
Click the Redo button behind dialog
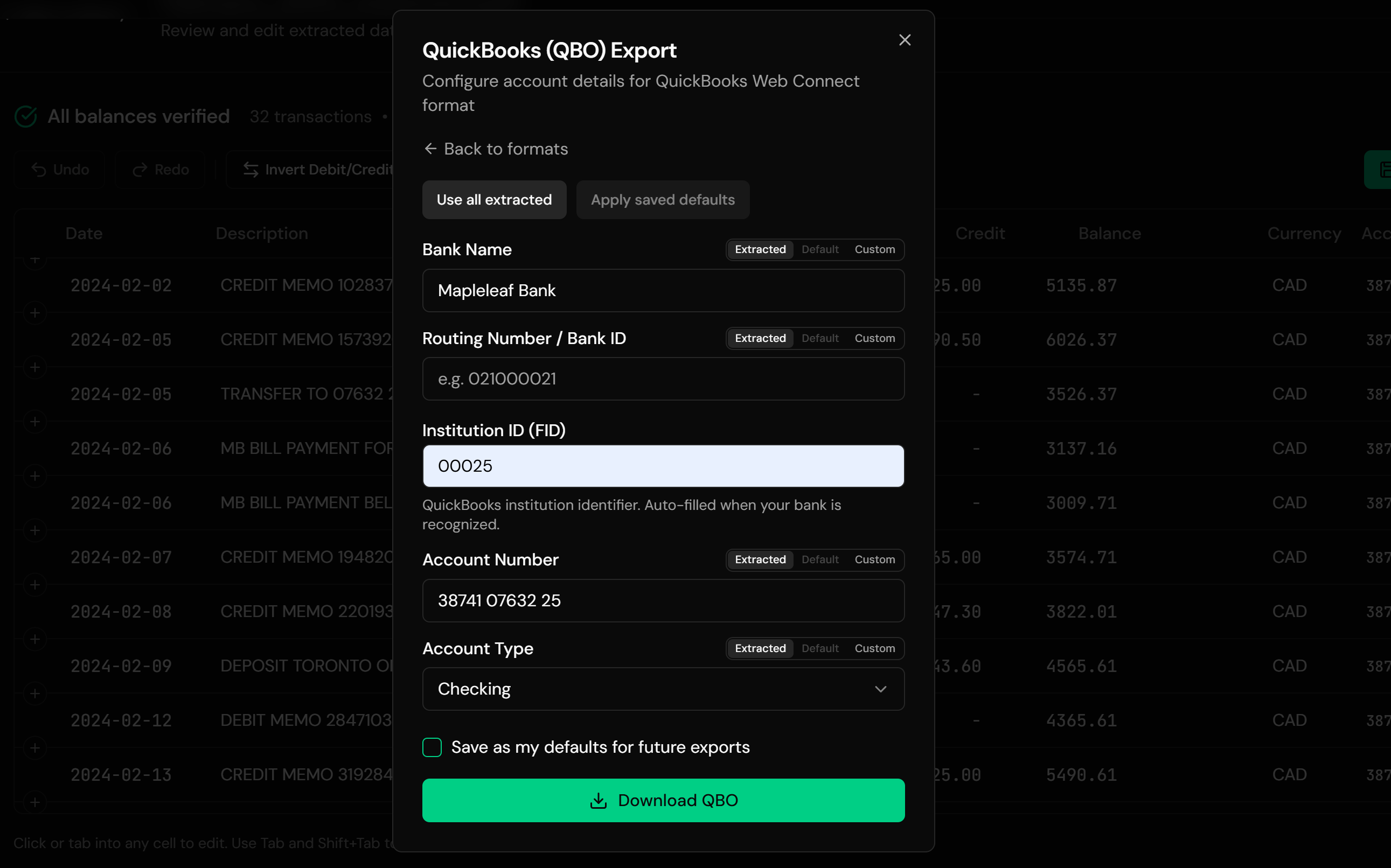pyautogui.click(x=160, y=170)
